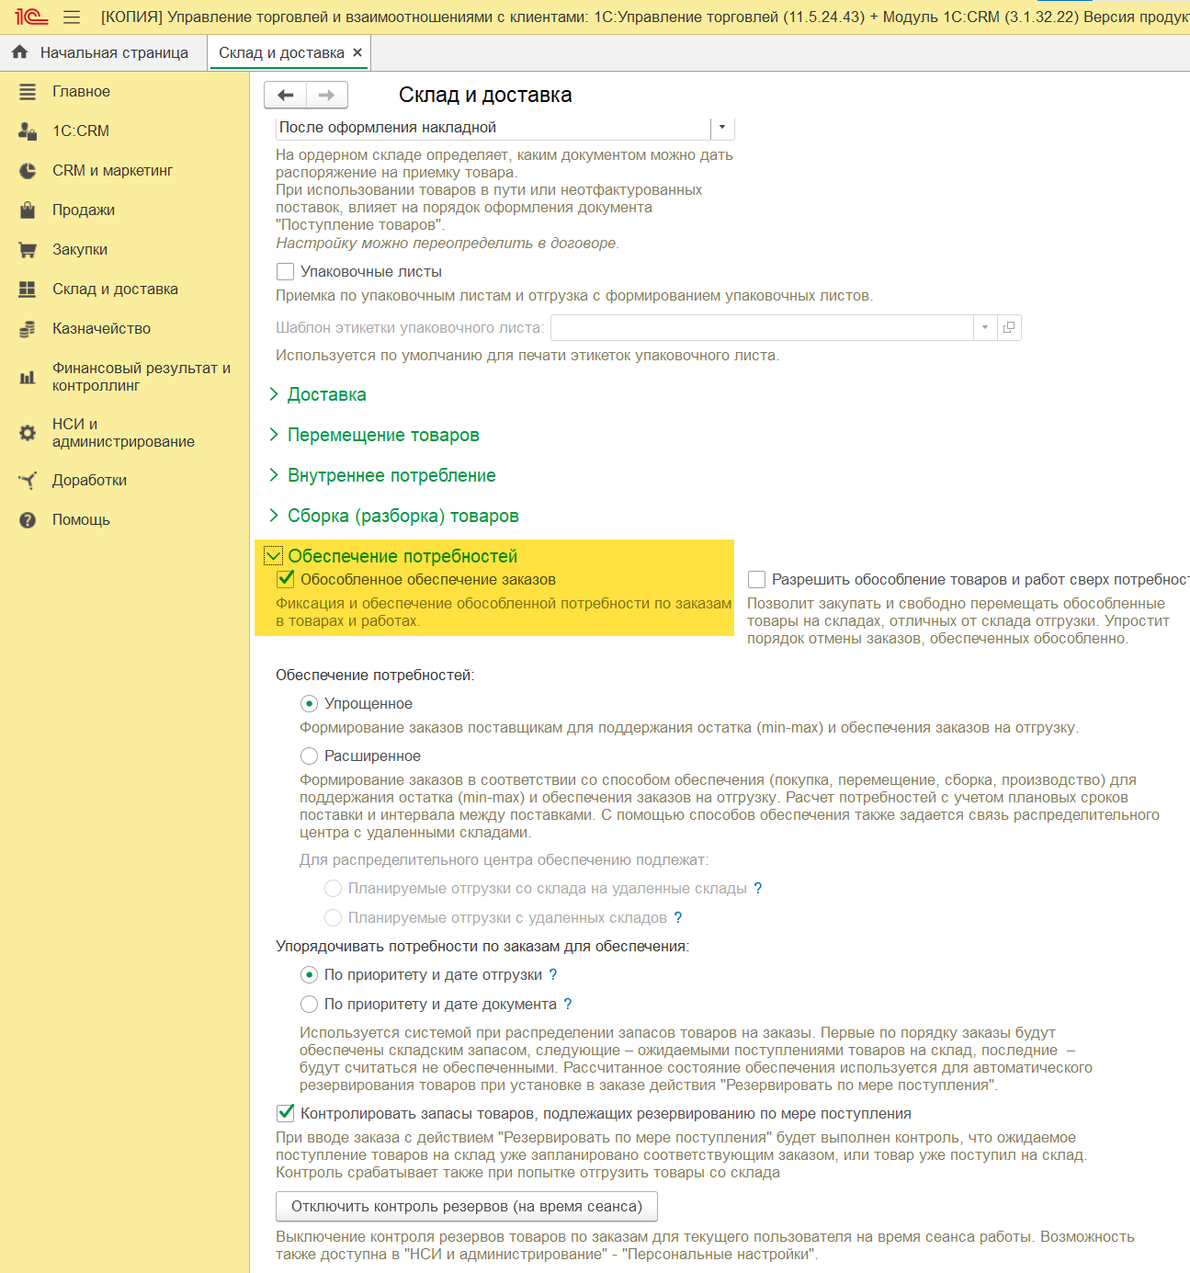This screenshot has width=1190, height=1273.
Task: Click the Закупки shopping cart icon
Action: point(28,250)
